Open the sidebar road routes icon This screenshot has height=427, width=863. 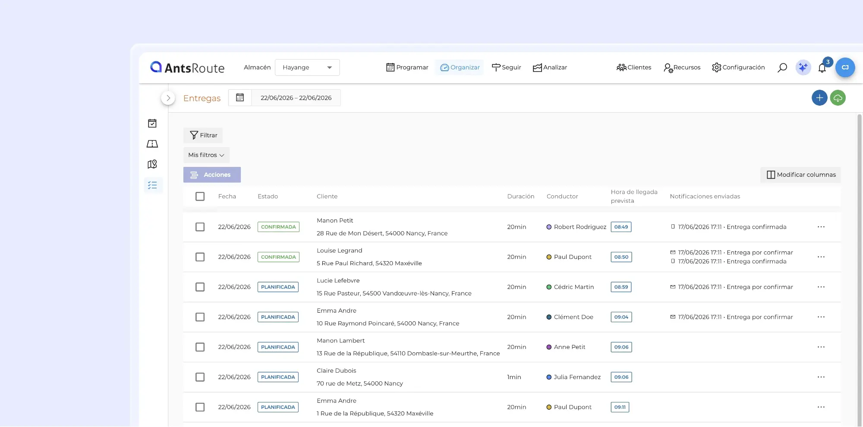[x=152, y=144]
